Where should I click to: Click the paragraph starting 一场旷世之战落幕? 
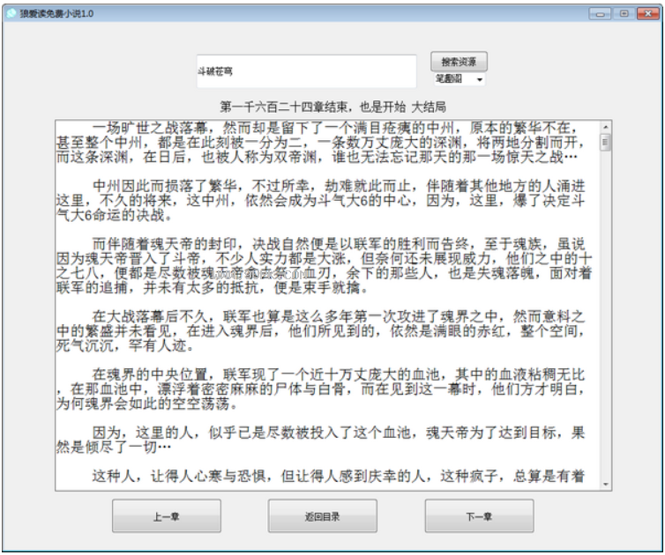point(321,143)
